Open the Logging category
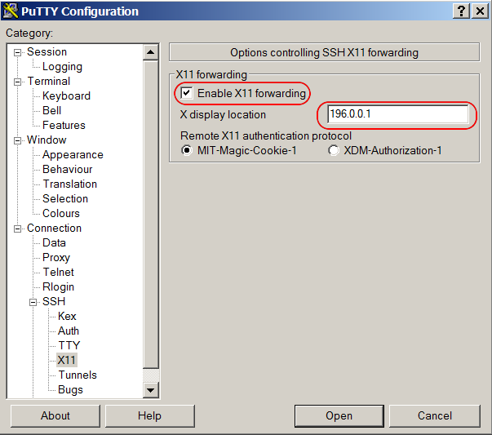This screenshot has height=435, width=492. [x=62, y=67]
